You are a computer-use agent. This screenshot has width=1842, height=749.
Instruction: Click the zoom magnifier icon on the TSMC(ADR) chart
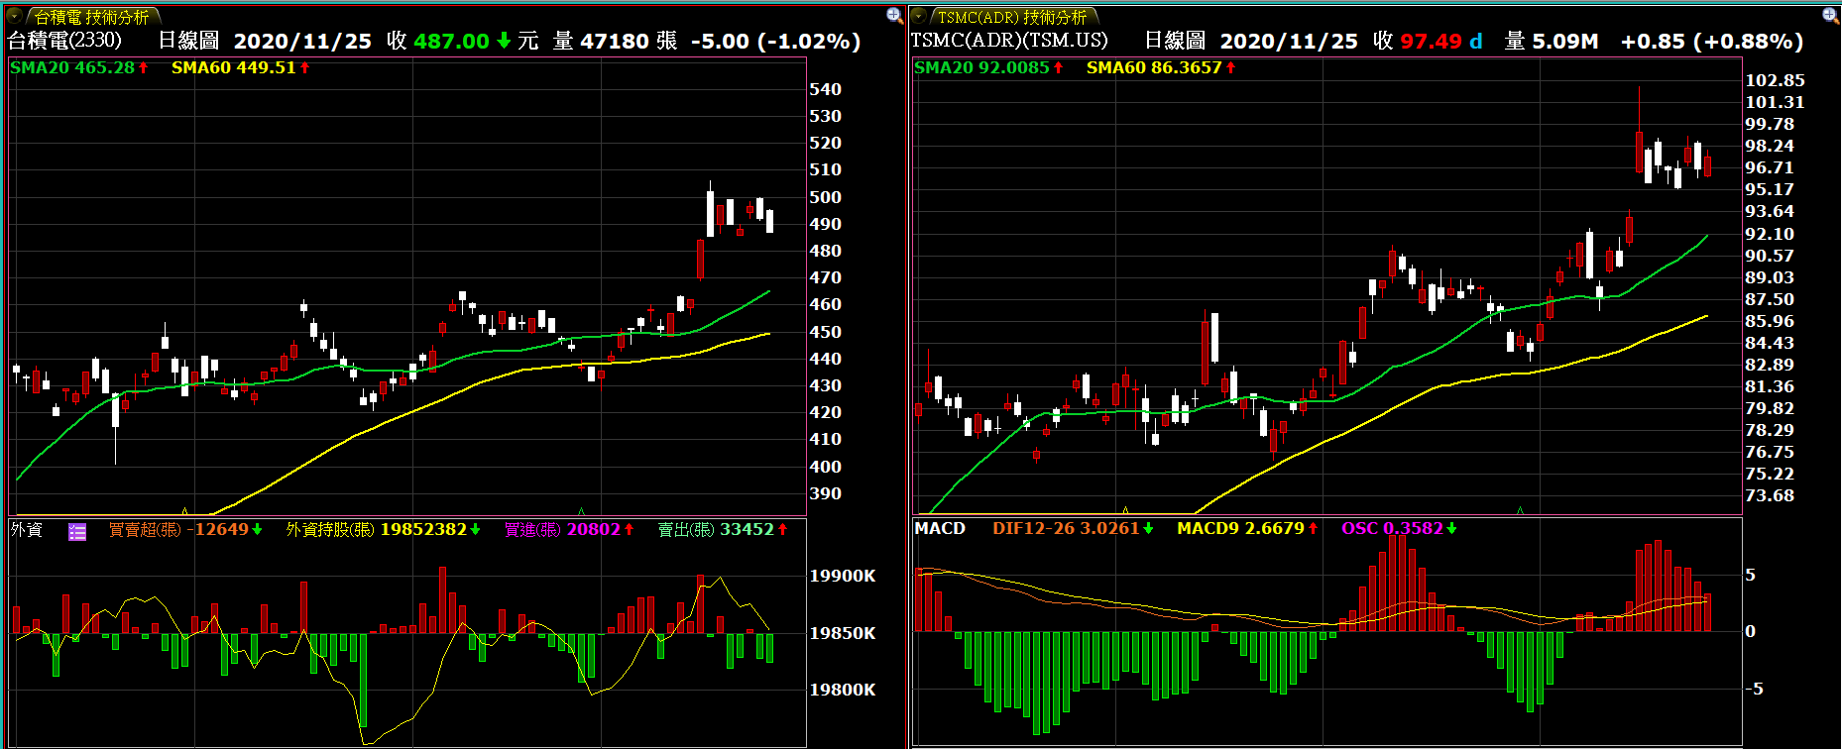coord(1830,15)
